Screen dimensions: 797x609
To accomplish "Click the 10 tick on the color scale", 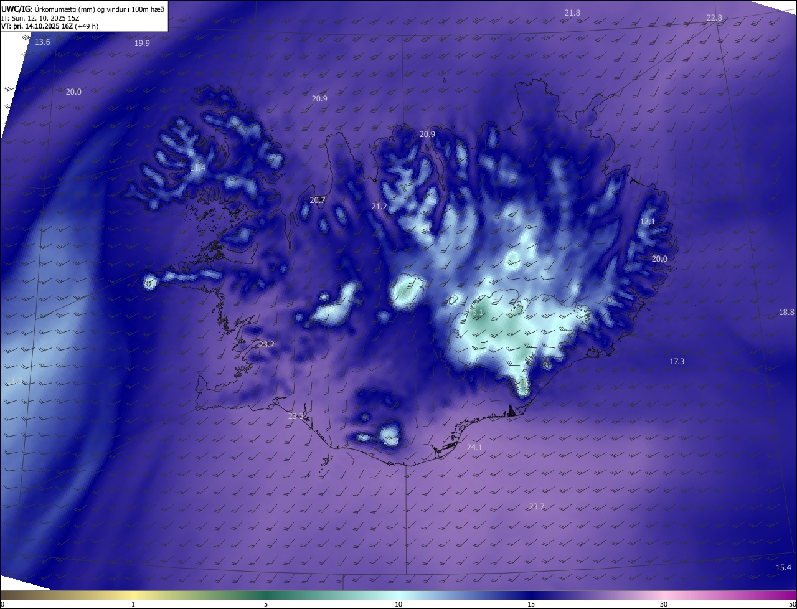I will click(x=398, y=604).
